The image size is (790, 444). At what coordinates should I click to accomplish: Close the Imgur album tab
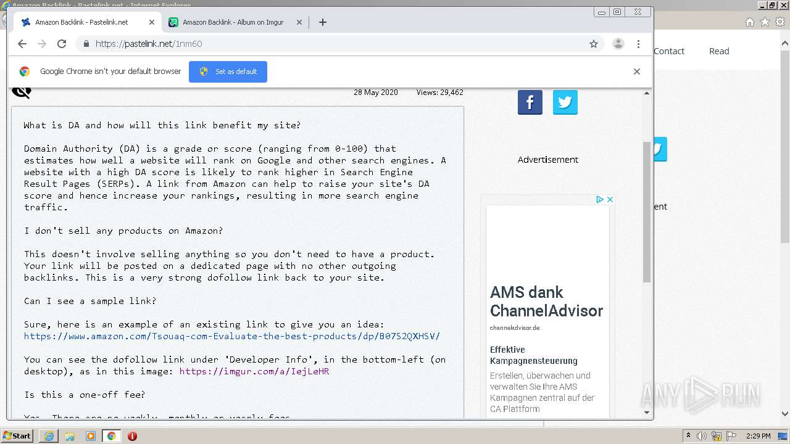(299, 22)
